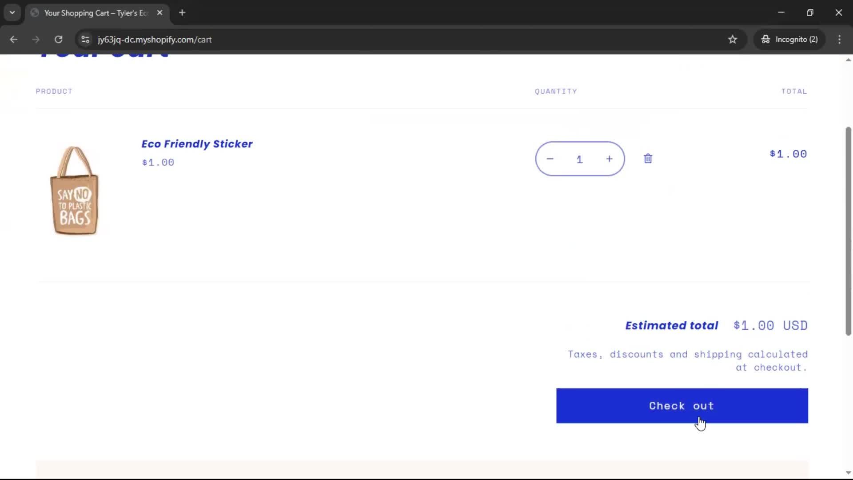Bookmark this page using the star icon
The image size is (853, 480).
[x=733, y=39]
